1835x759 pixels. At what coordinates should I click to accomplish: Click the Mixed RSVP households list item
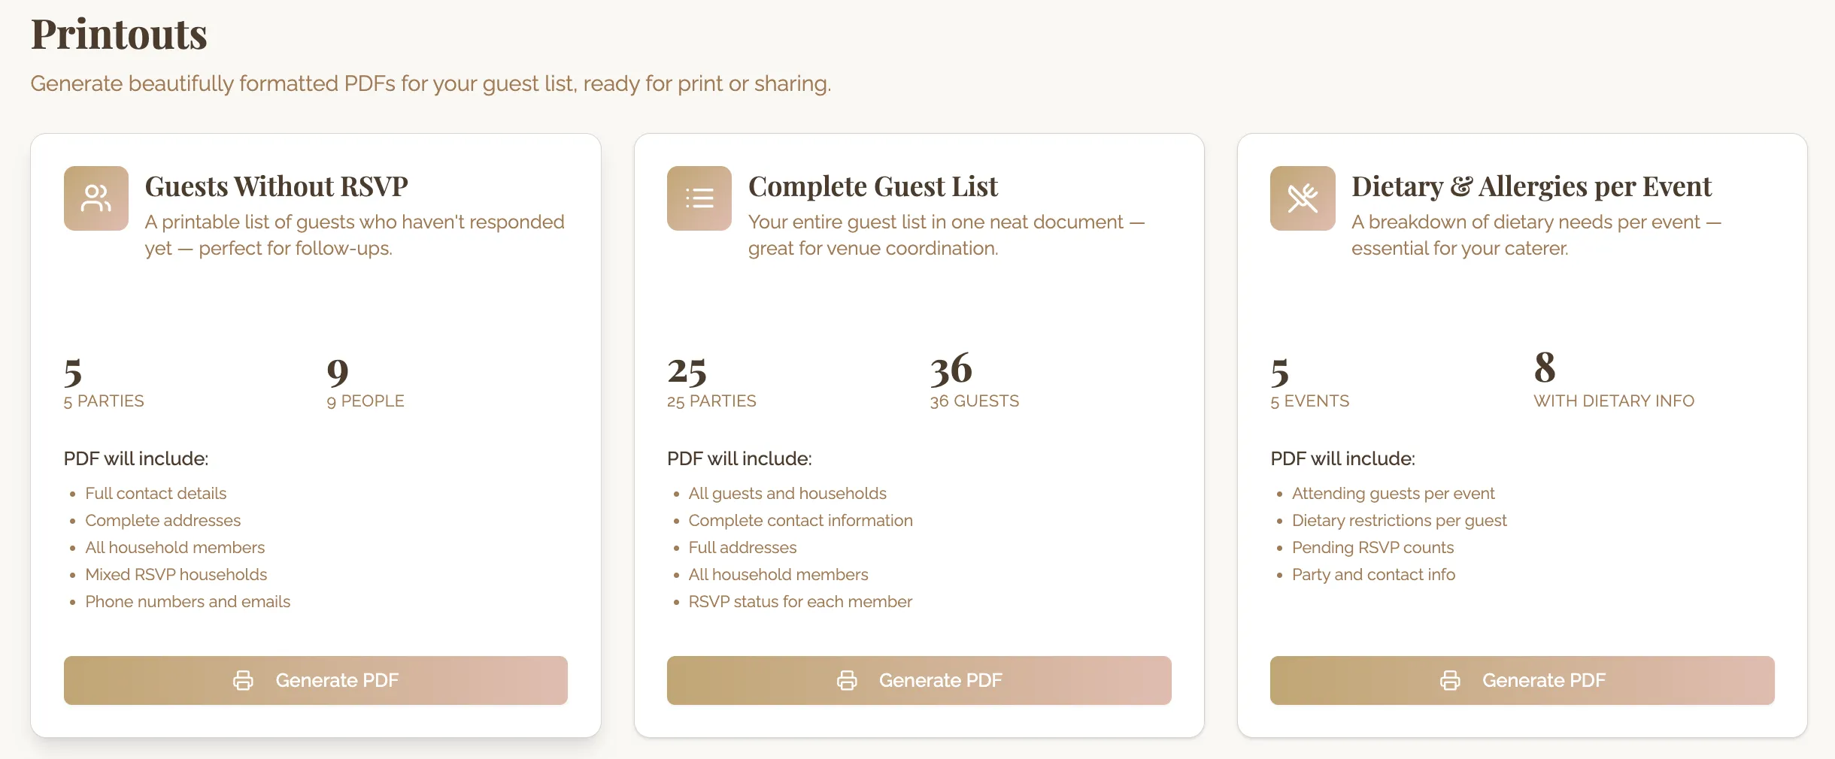click(176, 575)
